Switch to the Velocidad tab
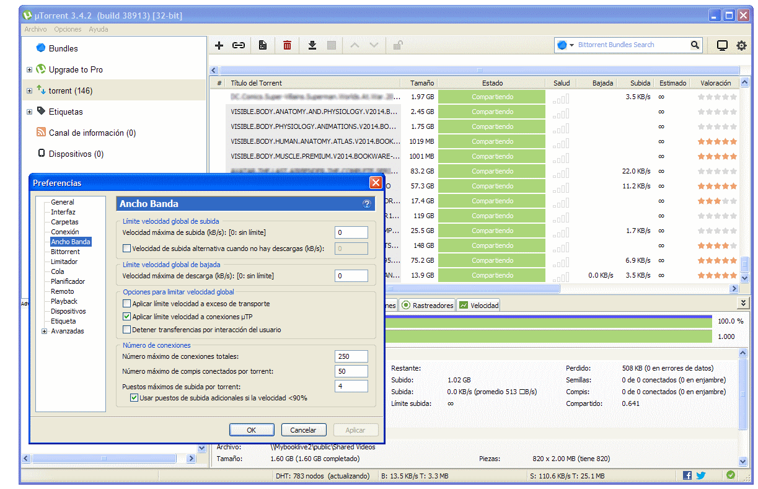758x489 pixels. click(478, 305)
